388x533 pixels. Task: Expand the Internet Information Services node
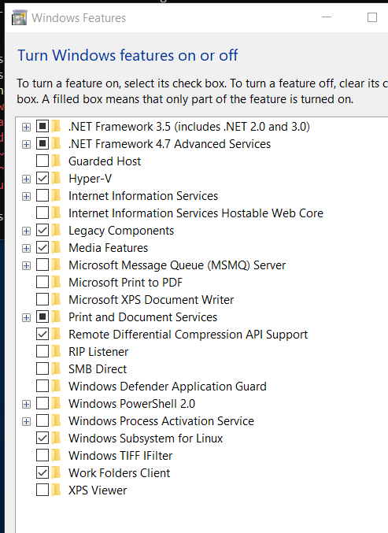26,197
